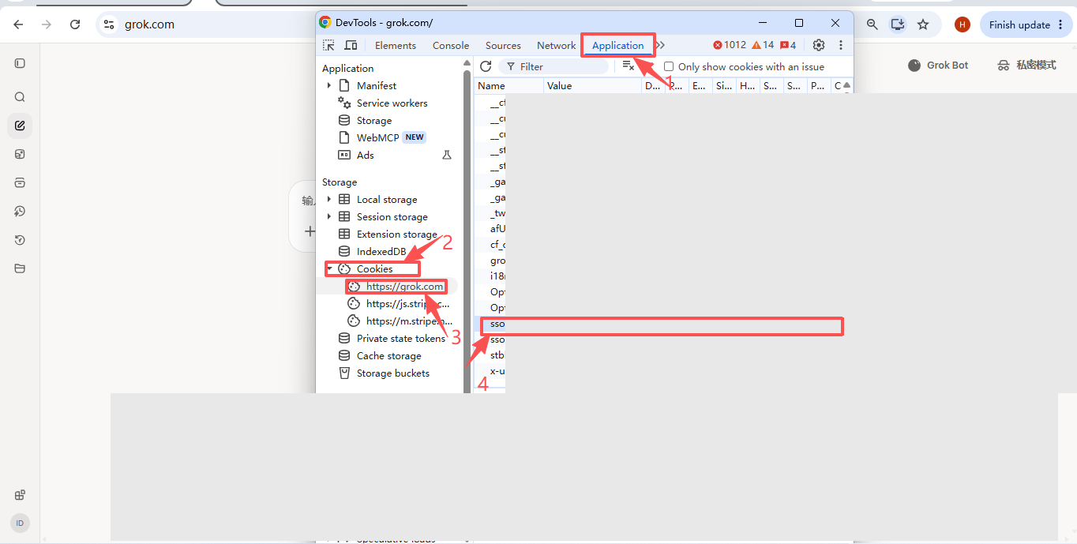Click the 14 warnings counter
1077x544 pixels.
[x=763, y=45]
